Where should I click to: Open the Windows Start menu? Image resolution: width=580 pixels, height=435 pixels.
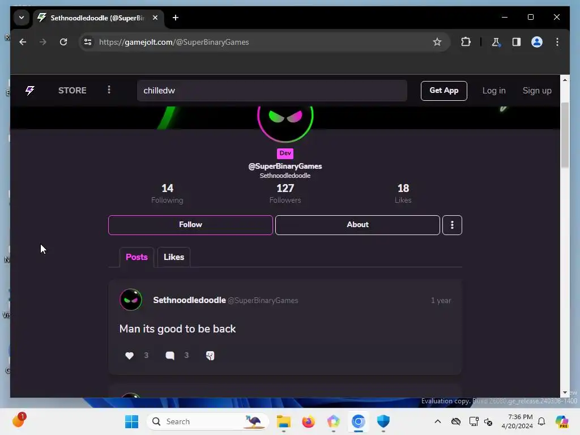pyautogui.click(x=131, y=421)
